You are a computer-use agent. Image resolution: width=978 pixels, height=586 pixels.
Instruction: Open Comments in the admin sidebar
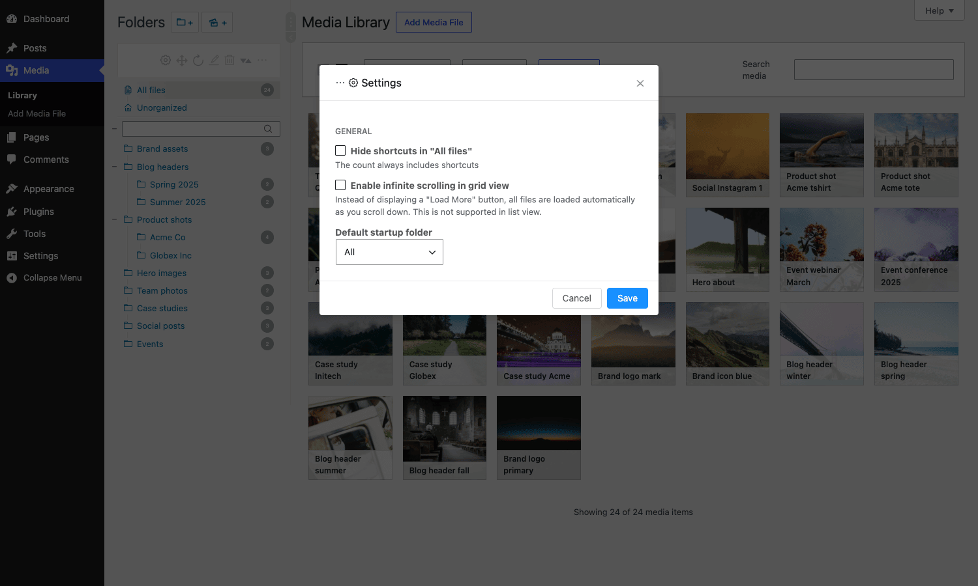point(52,160)
